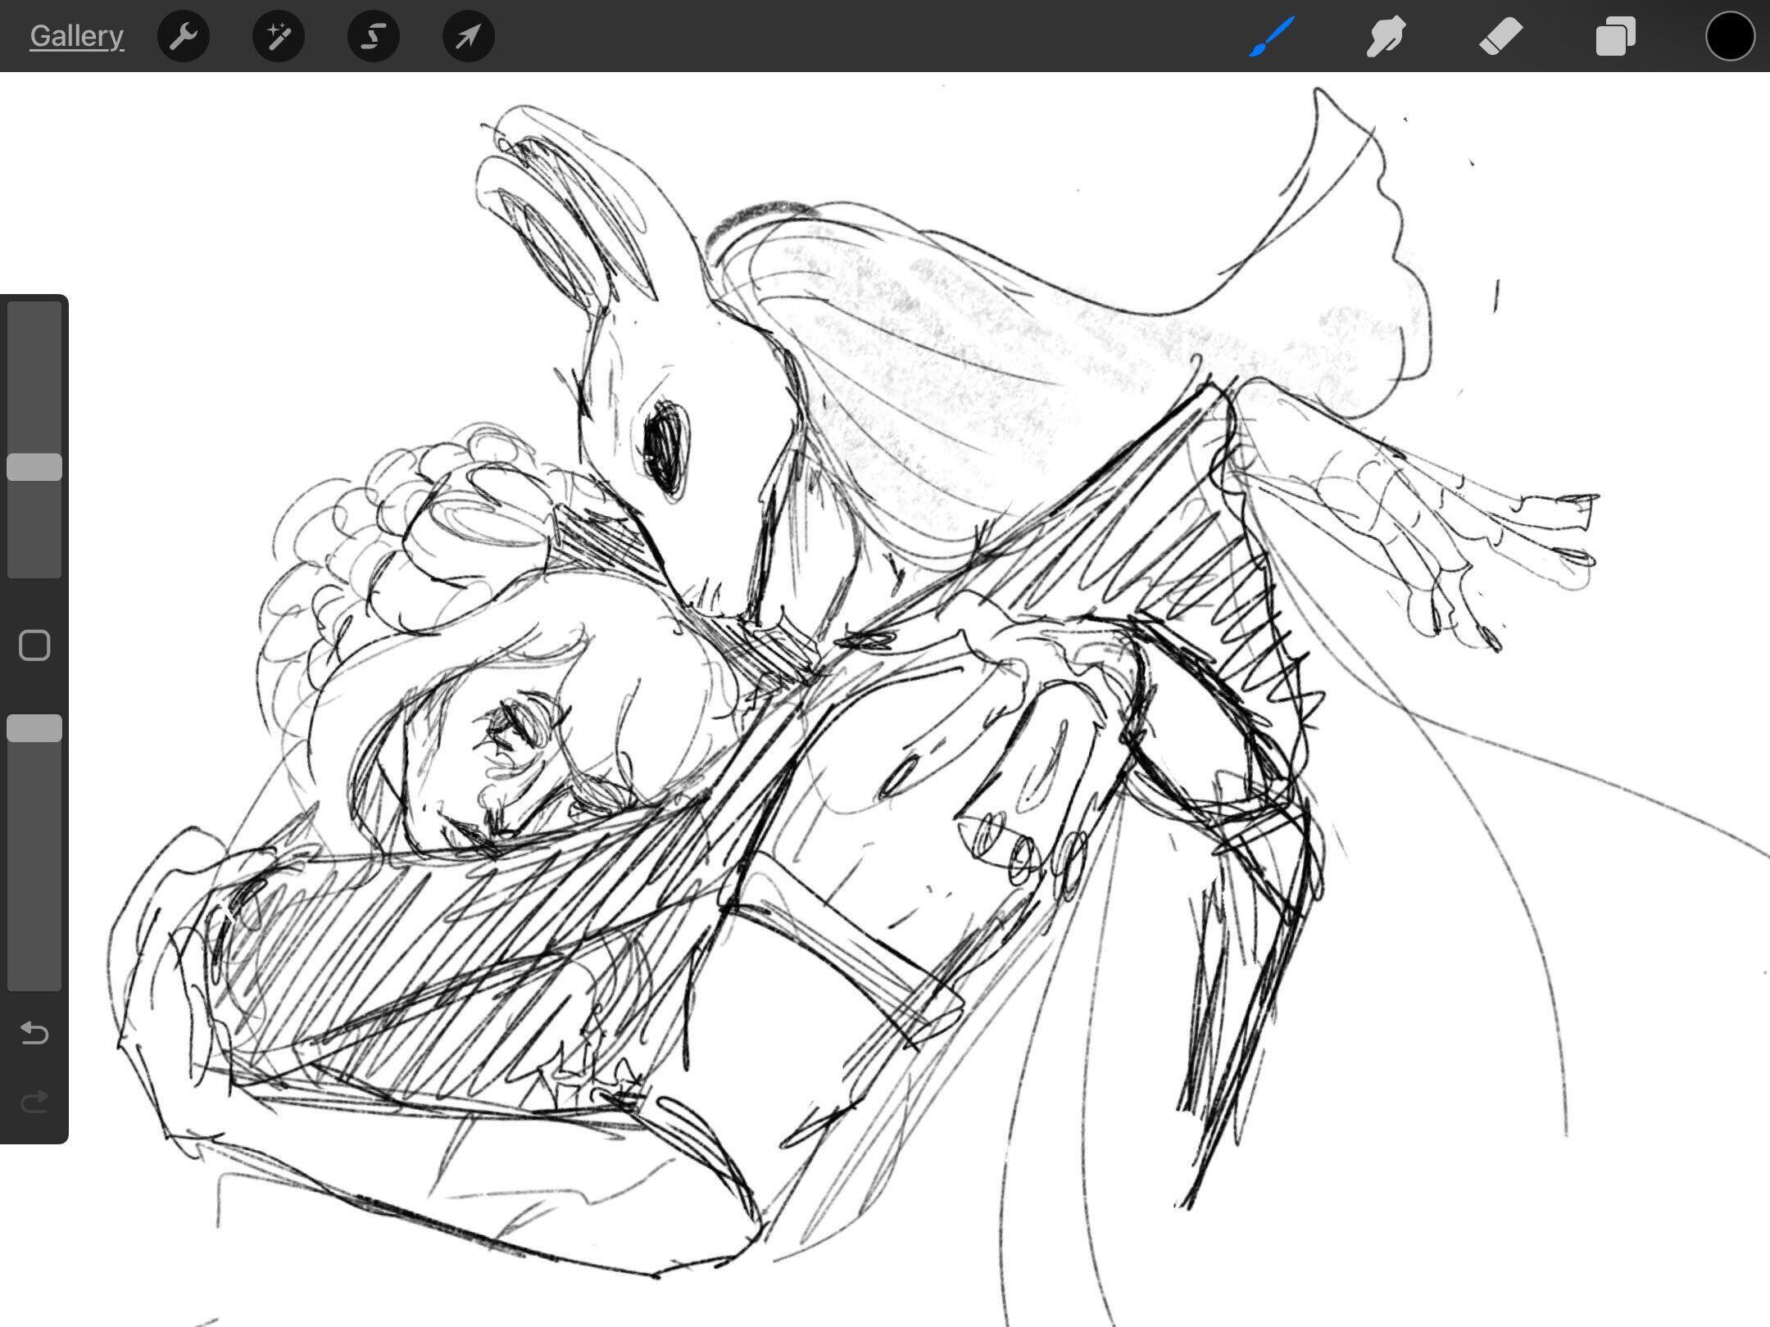
Task: Activate the Selection S-shaped tool
Action: (x=374, y=36)
